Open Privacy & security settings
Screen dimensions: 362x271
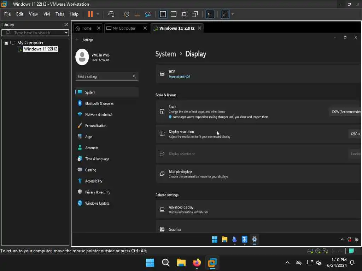[x=107, y=192]
